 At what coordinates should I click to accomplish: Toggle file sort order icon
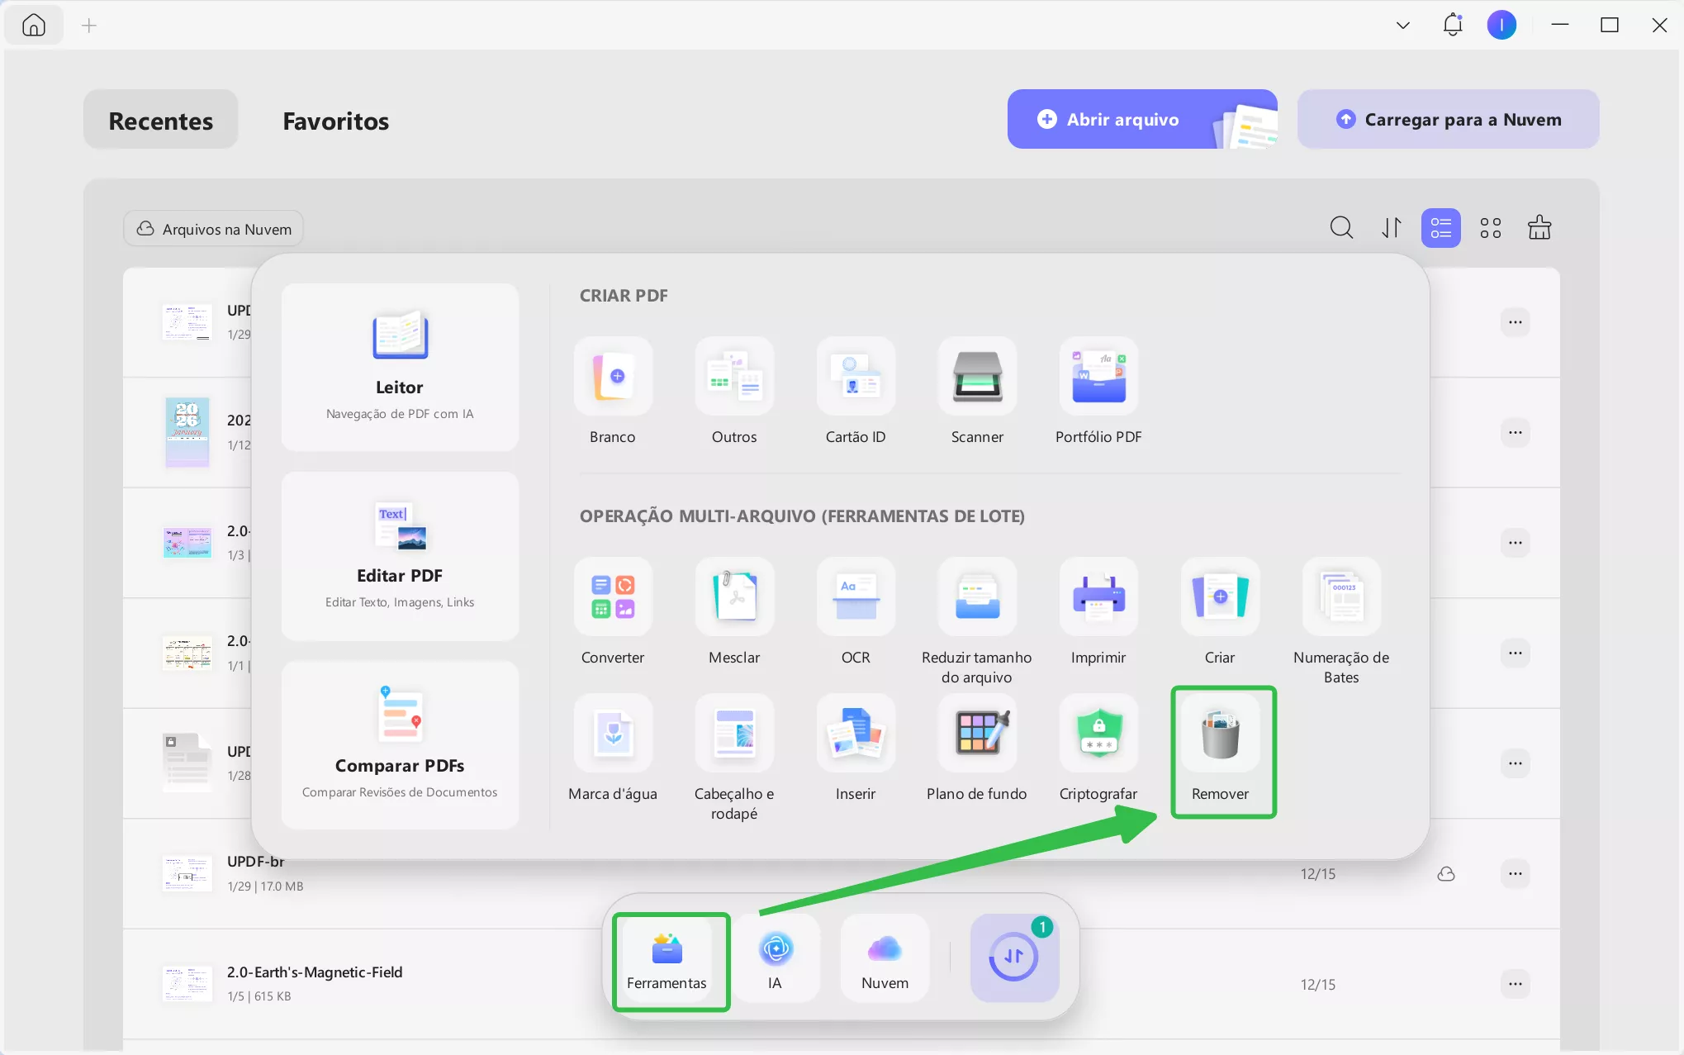[x=1392, y=228]
